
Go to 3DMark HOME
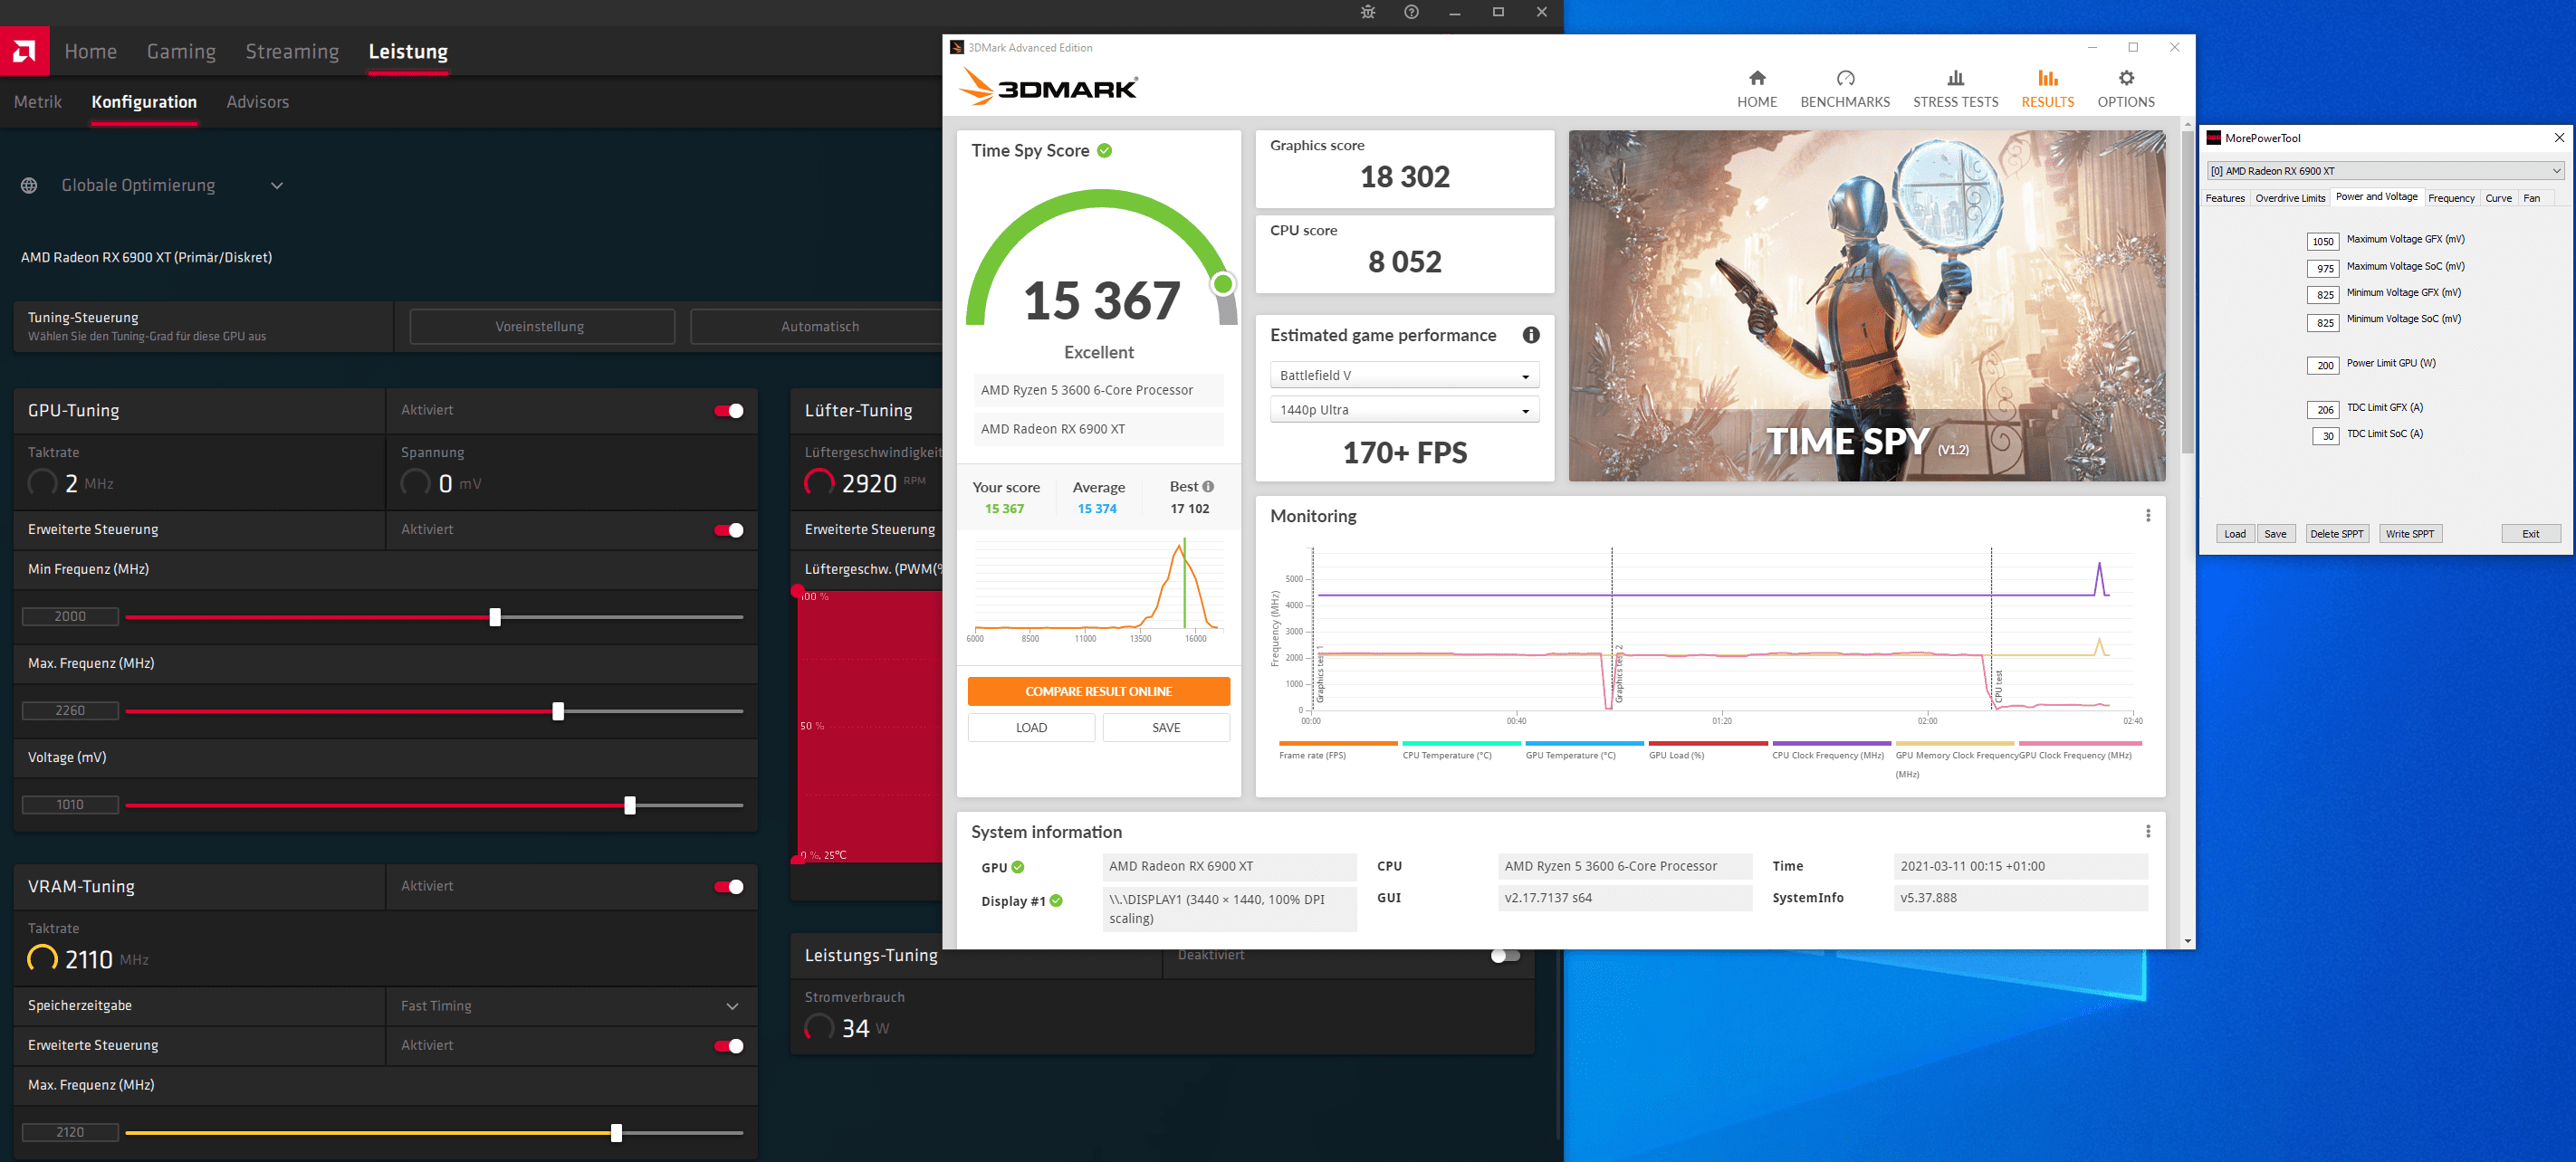(1757, 89)
